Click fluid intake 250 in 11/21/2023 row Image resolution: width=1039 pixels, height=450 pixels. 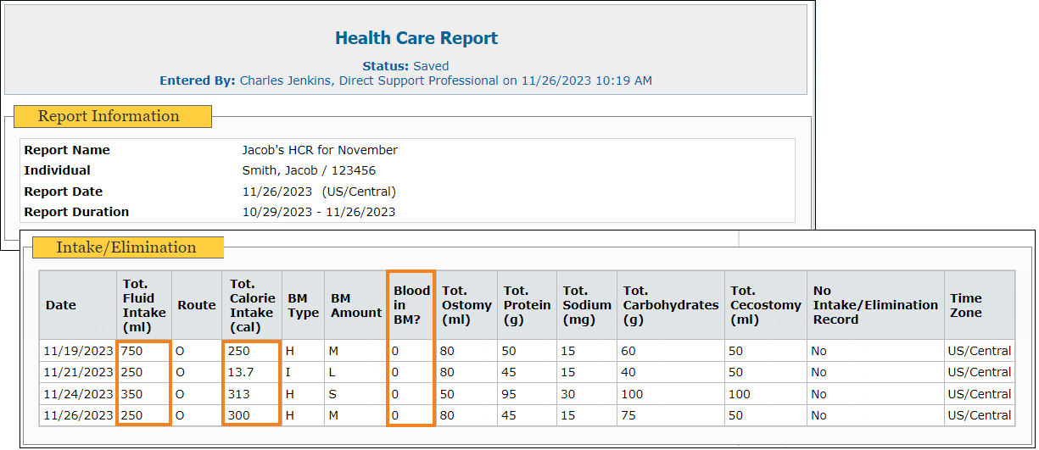coord(144,372)
